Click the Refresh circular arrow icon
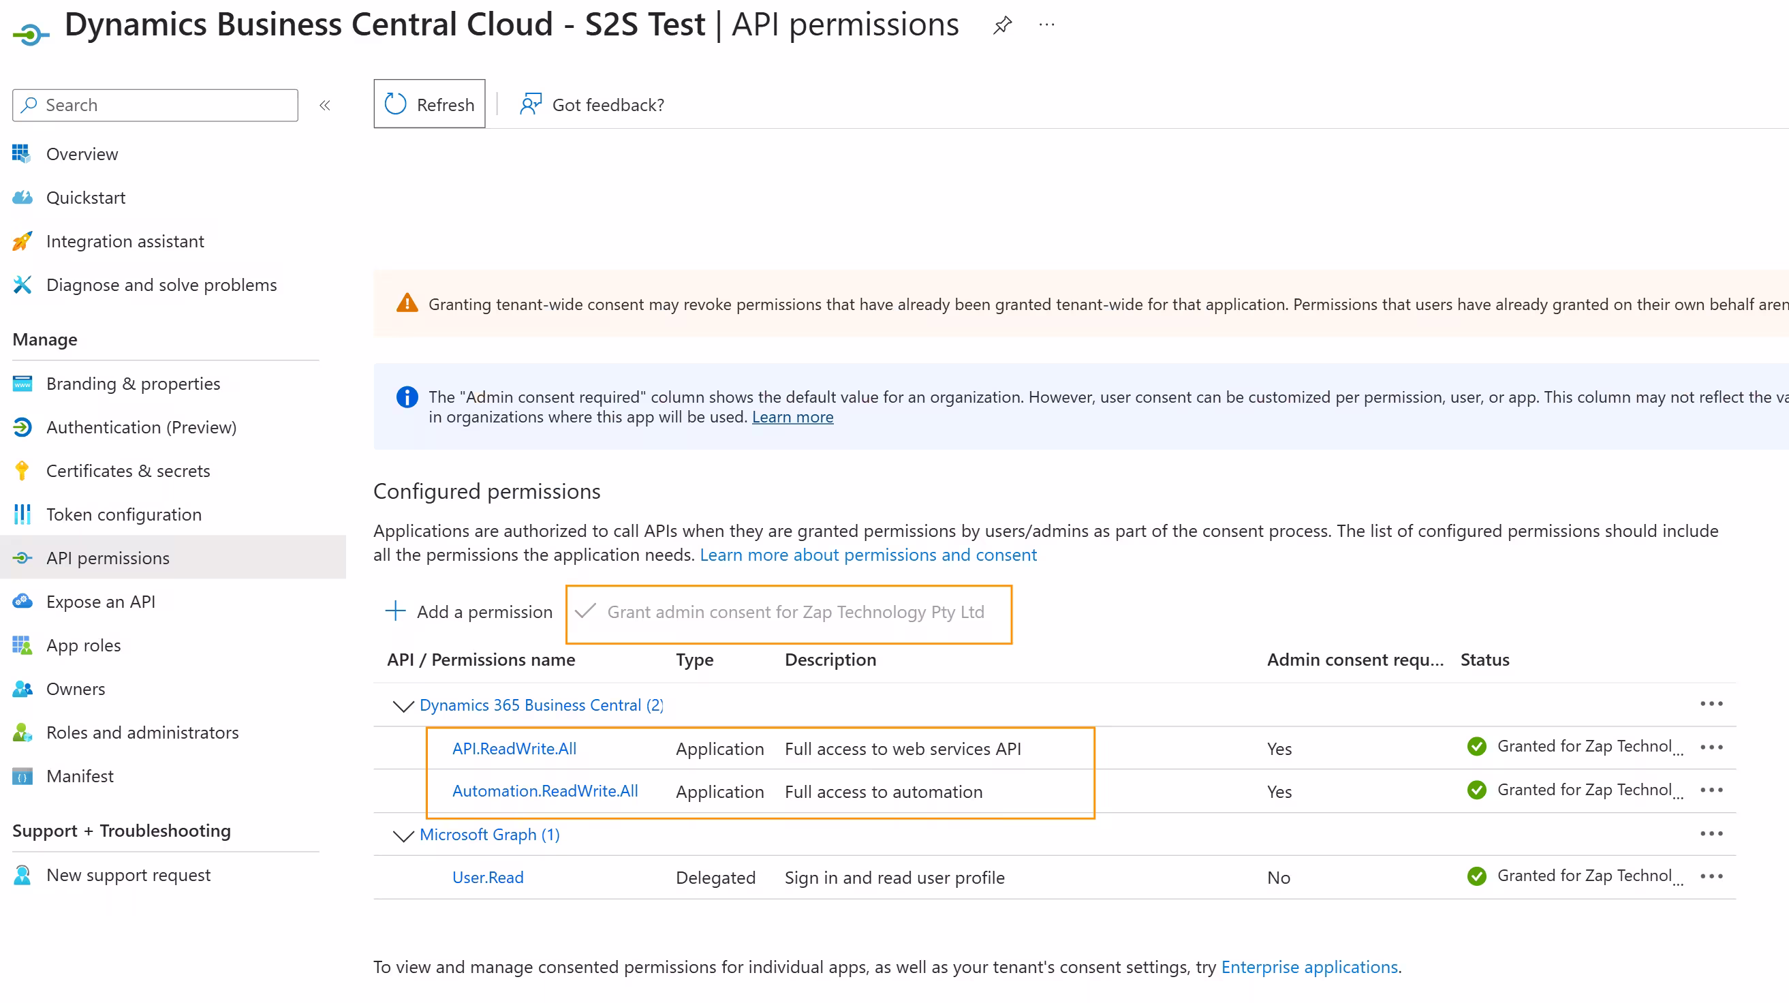 [395, 104]
